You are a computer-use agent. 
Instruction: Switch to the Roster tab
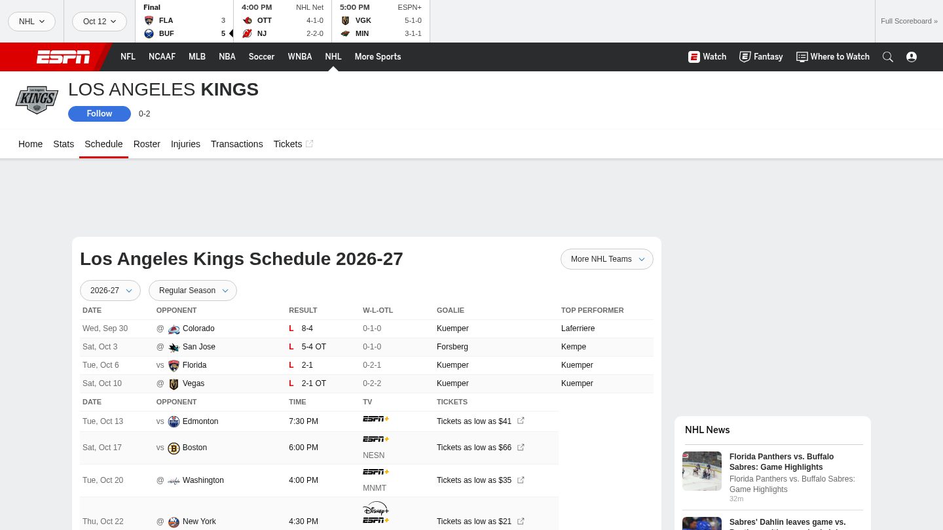[147, 144]
